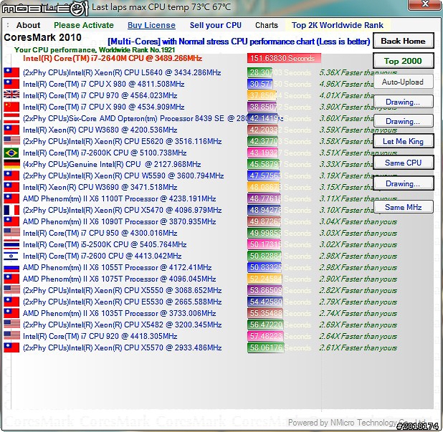
Task: Click the orange 37.85024 Seconds bar
Action: pyautogui.click(x=262, y=95)
